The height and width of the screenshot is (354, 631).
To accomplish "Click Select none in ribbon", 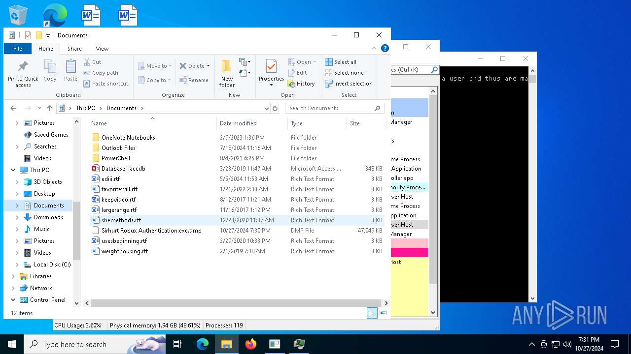I will (x=344, y=73).
